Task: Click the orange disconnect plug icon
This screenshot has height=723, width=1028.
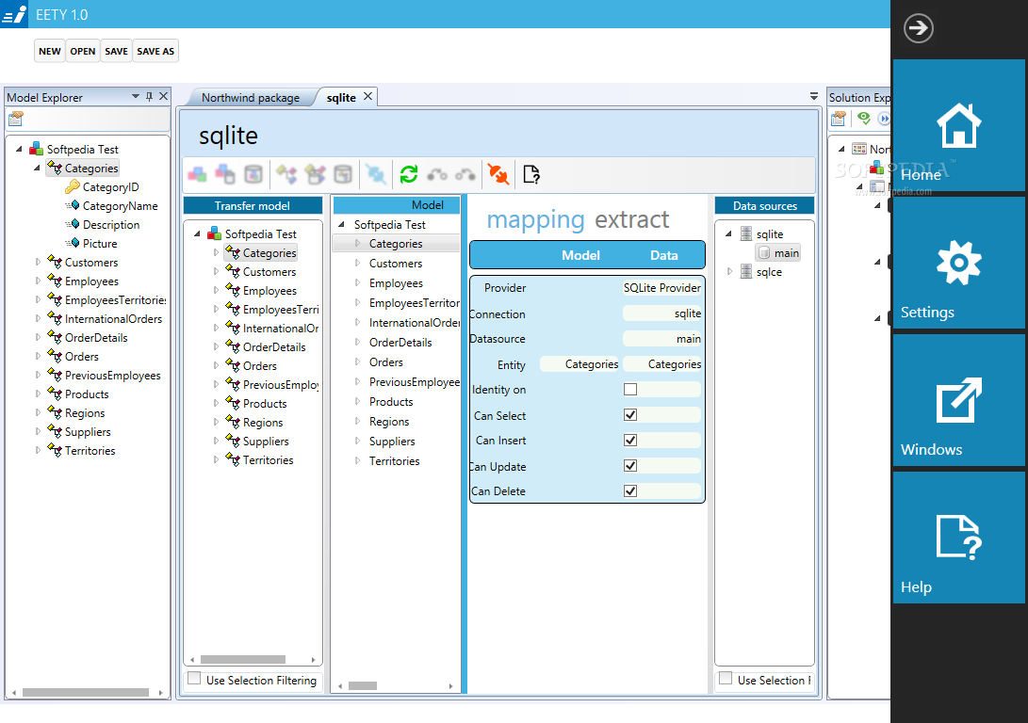Action: click(x=498, y=174)
